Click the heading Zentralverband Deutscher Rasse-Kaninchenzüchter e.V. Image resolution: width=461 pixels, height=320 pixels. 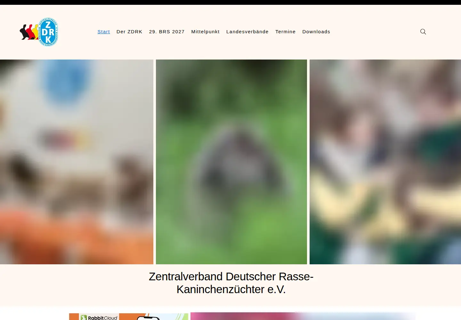pos(231,283)
